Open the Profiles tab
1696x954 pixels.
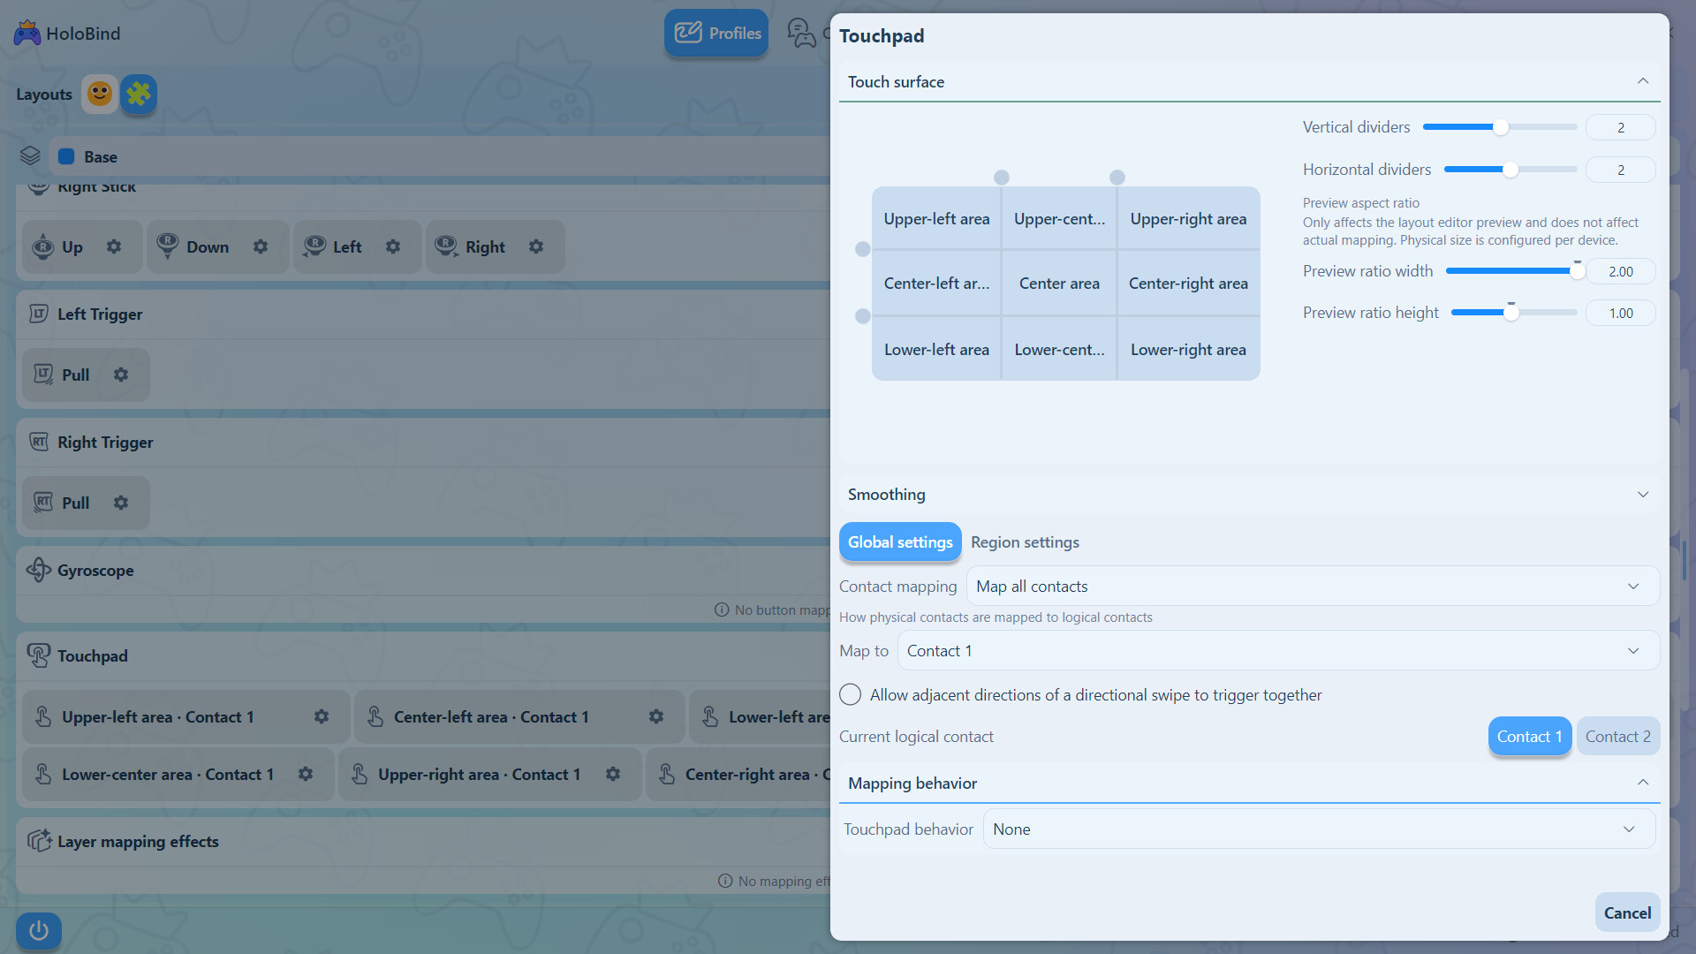(716, 33)
